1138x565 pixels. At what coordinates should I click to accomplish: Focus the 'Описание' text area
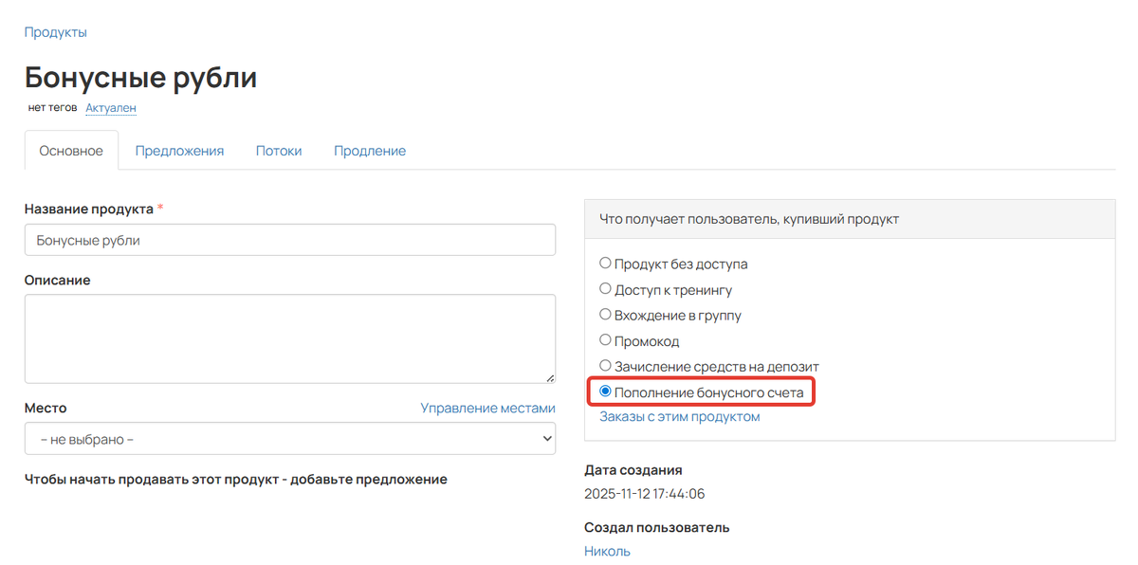(289, 338)
